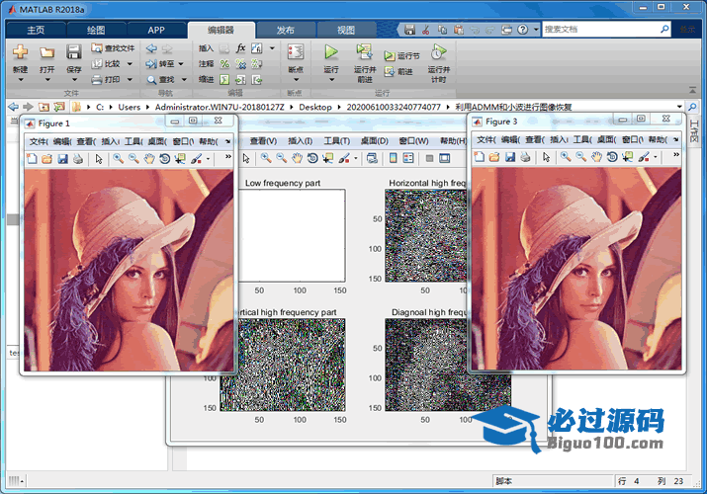The image size is (707, 494).
Task: Click the uncomment icon with X
Action: 241,64
